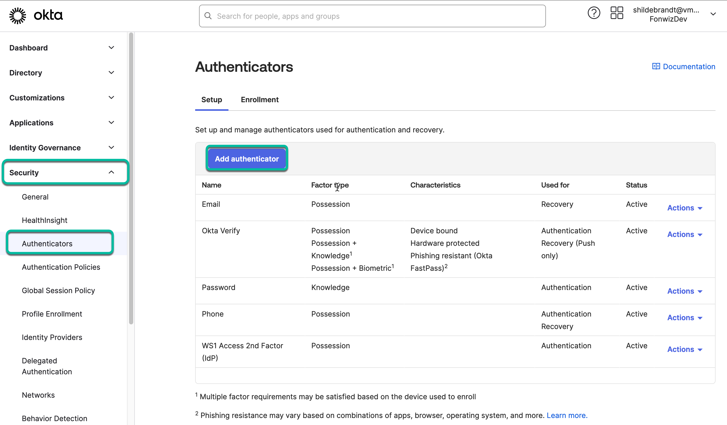The height and width of the screenshot is (425, 727).
Task: Click the Okta logo
Action: click(x=36, y=15)
